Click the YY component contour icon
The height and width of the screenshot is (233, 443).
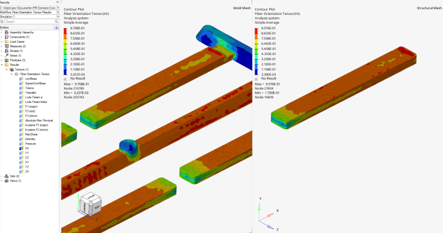coord(21,153)
